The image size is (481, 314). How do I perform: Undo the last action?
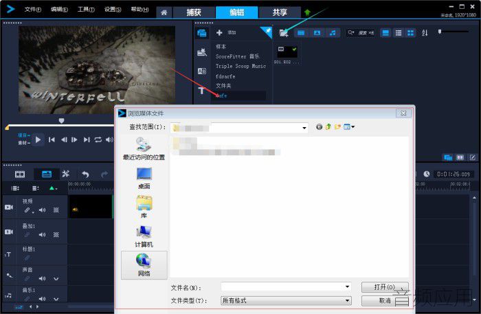(85, 175)
